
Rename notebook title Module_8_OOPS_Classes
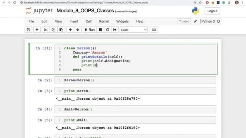pyautogui.click(x=85, y=11)
